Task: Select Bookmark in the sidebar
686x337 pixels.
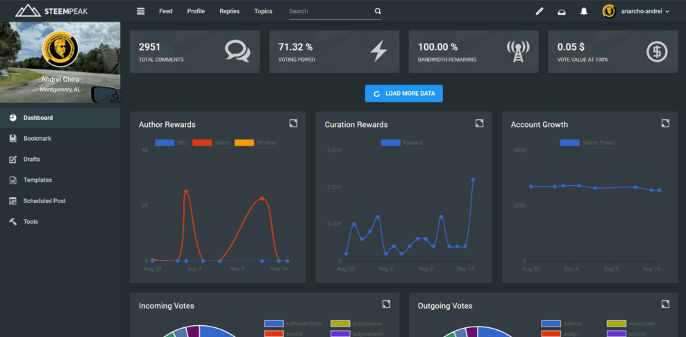Action: point(60,139)
